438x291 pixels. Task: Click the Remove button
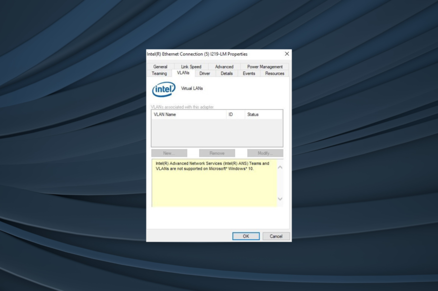[217, 153]
